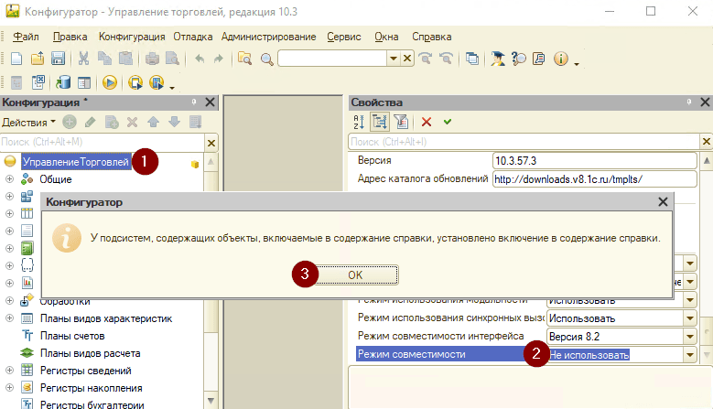Select the Планы счетов tree item
713x409 pixels.
tap(72, 336)
